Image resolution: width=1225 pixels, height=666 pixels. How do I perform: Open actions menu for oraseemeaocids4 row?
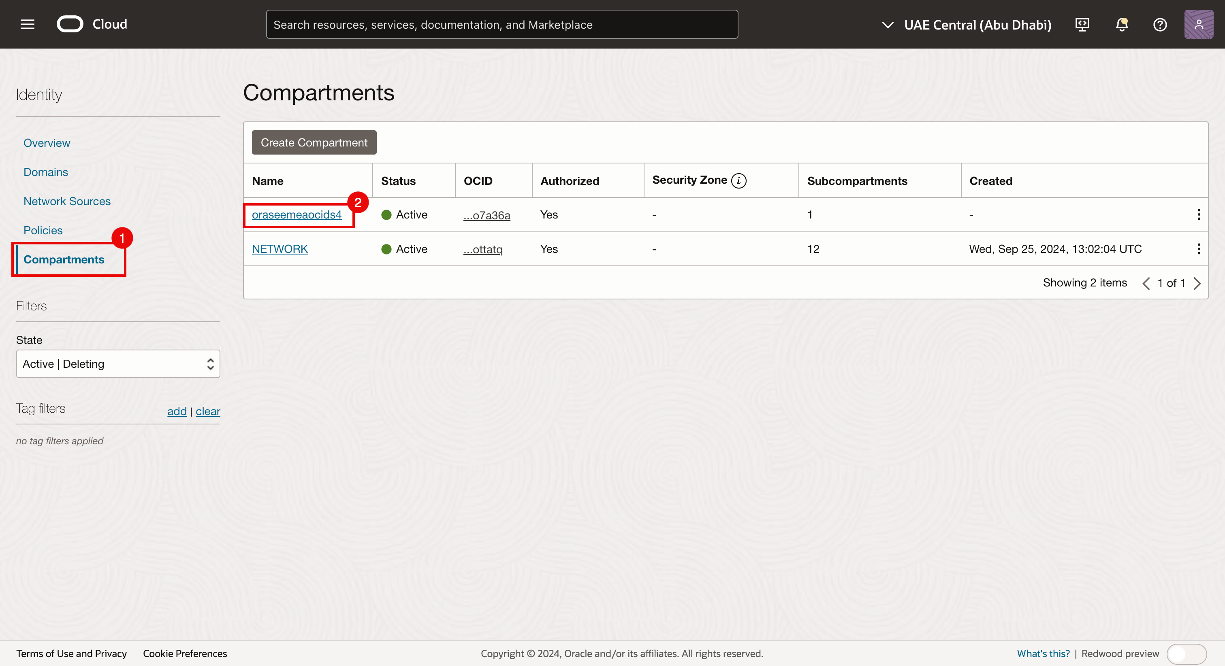(x=1198, y=215)
